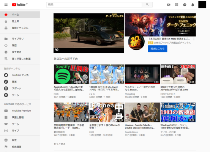The width and height of the screenshot is (210, 152).
Task: Click the blue 続きはこちら button
Action: pos(158,49)
